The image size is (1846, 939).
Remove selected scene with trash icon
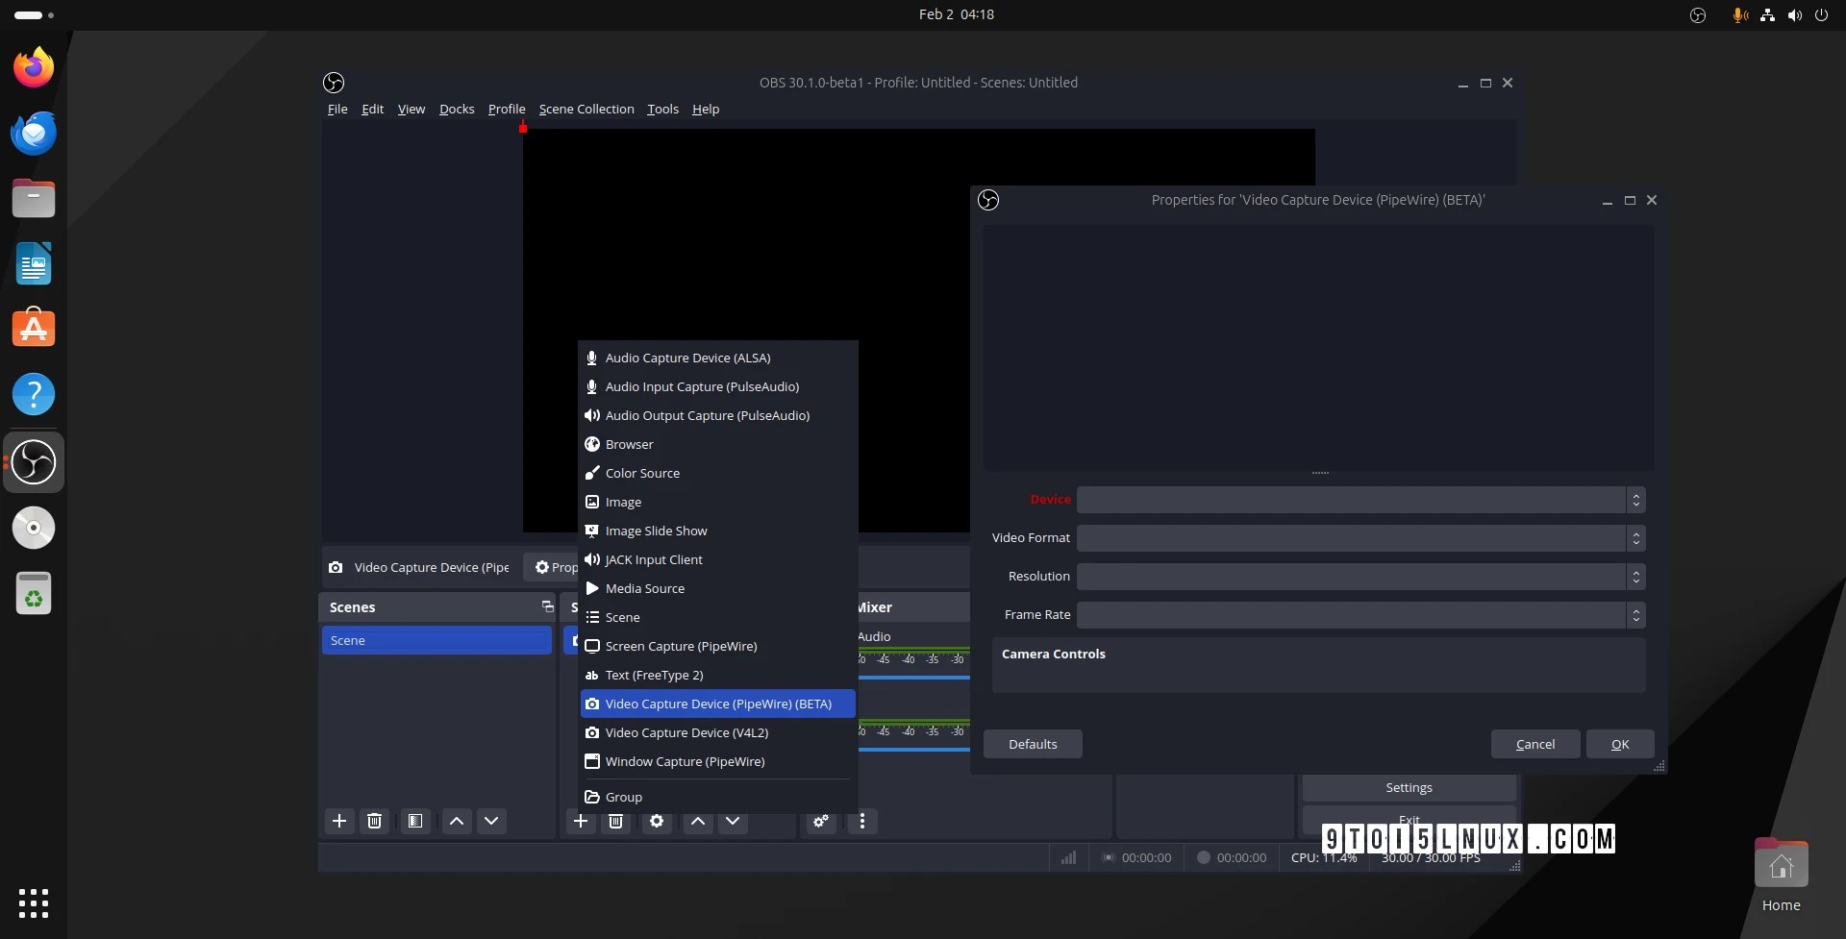[375, 821]
